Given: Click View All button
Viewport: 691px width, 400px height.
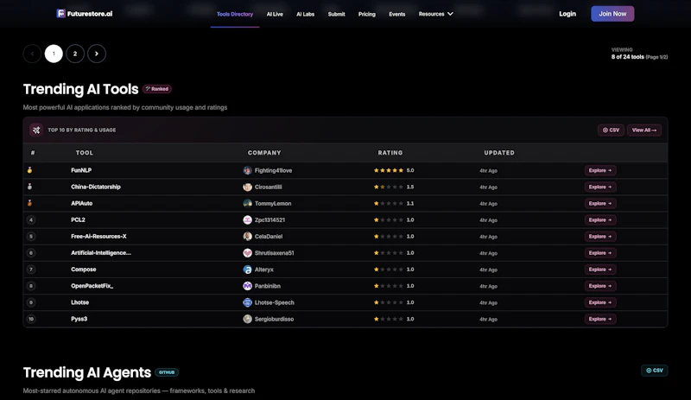Looking at the screenshot, I should (x=644, y=130).
